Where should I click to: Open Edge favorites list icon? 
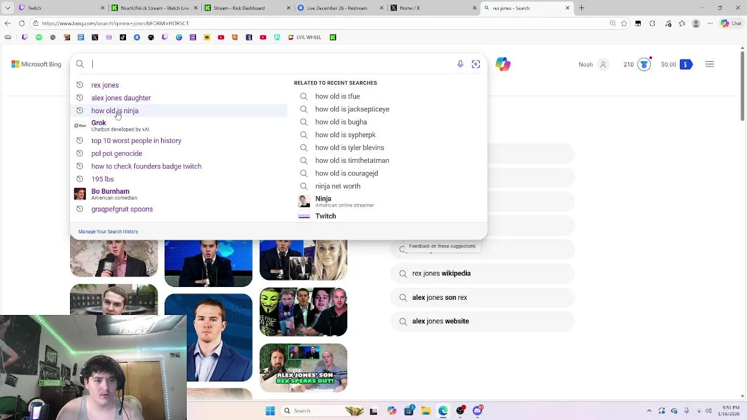click(682, 23)
